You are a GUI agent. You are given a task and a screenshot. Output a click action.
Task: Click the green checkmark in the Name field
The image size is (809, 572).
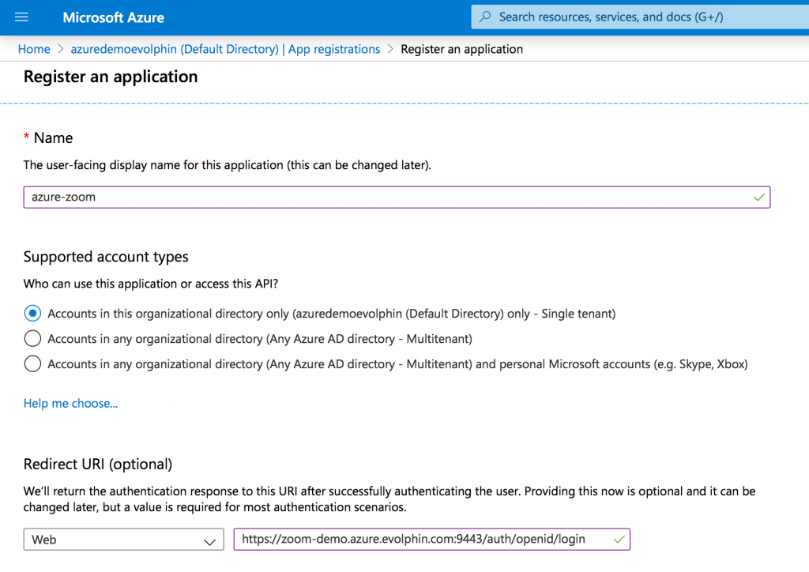pos(759,197)
